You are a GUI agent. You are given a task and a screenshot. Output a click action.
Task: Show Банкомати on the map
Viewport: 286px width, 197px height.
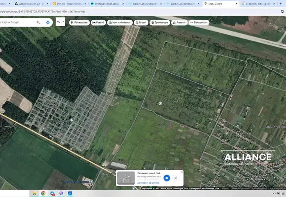[x=199, y=23]
